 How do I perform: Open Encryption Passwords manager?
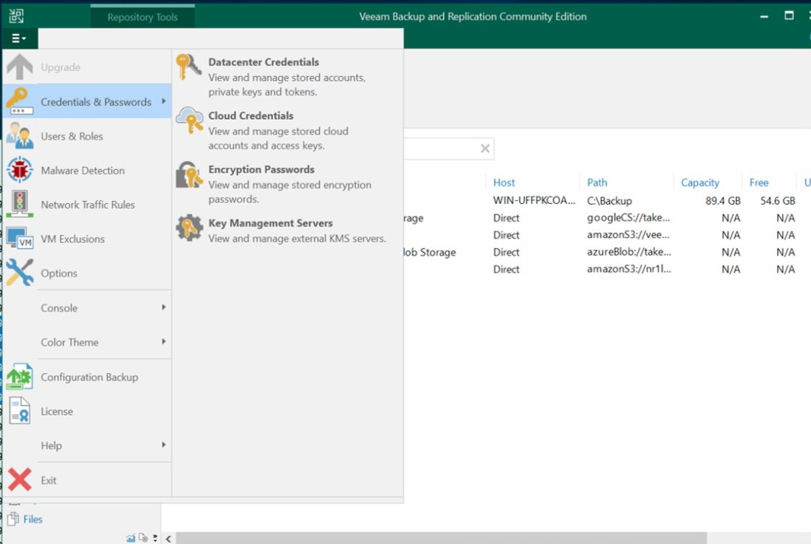tap(287, 184)
